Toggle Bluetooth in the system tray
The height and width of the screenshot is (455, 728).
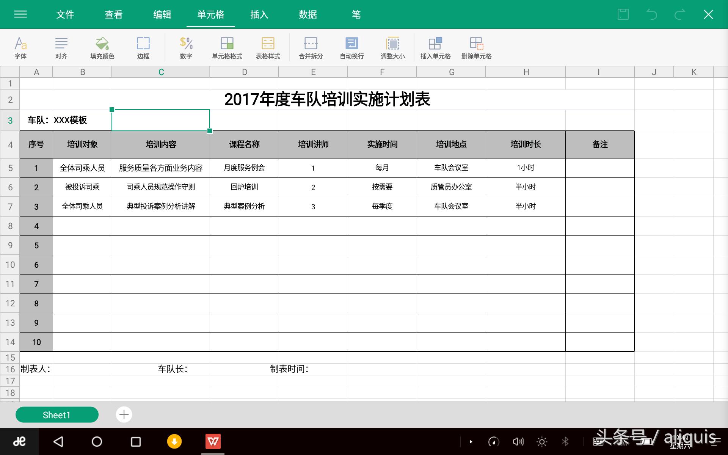(x=565, y=441)
